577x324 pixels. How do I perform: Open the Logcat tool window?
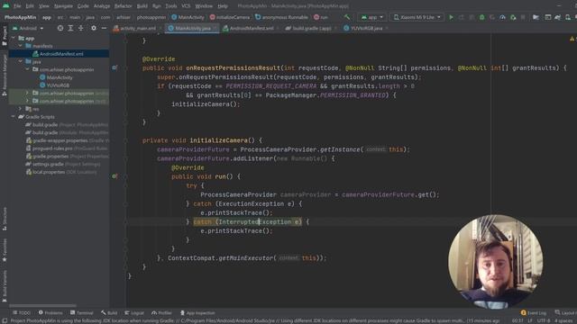tap(134, 313)
